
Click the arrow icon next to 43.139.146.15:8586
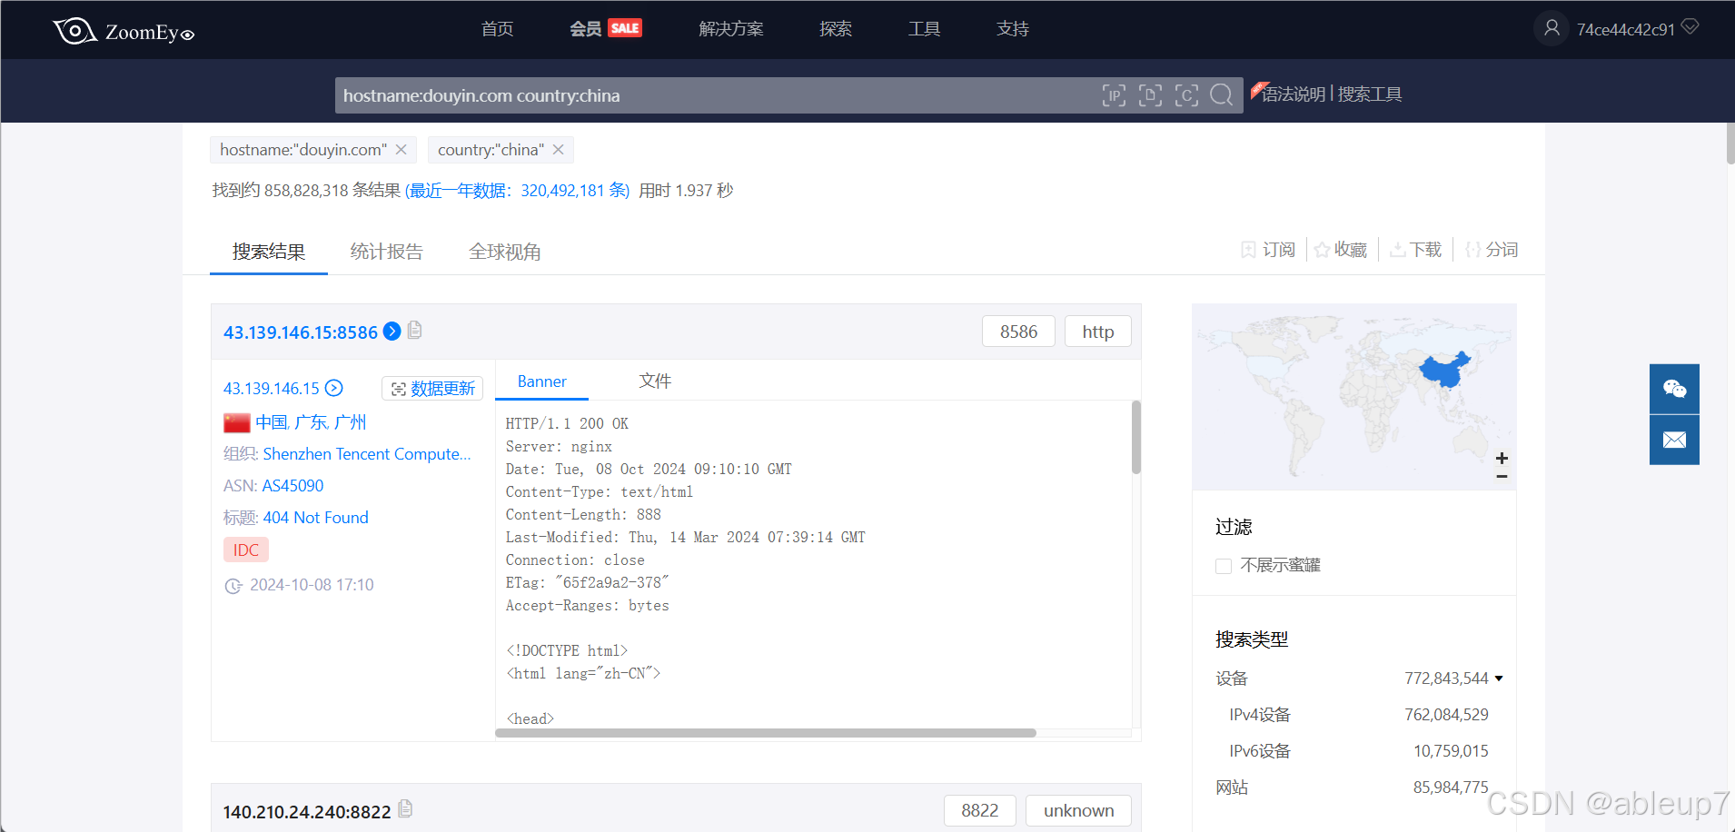pos(392,331)
